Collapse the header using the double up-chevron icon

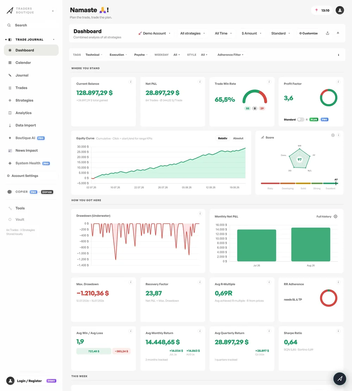click(x=338, y=33)
